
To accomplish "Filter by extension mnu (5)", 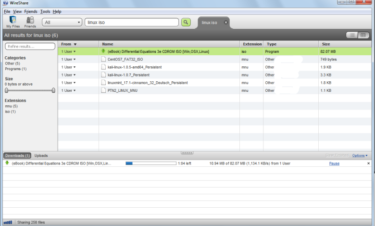I will click(x=11, y=106).
